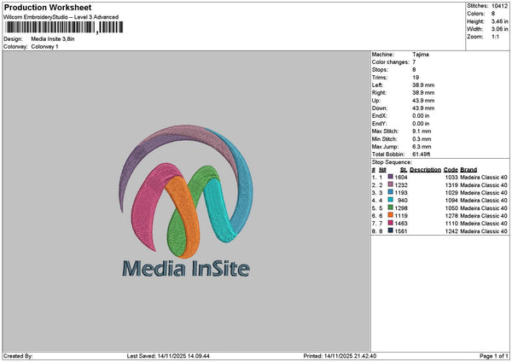Click the blue swatch for code 1029
The height and width of the screenshot is (362, 512).
pos(390,192)
